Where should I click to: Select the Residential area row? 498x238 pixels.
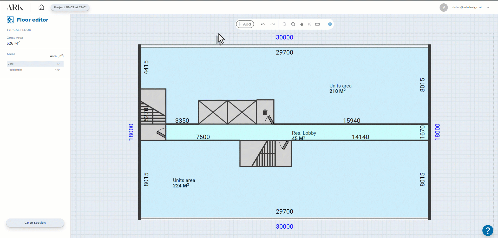35,70
